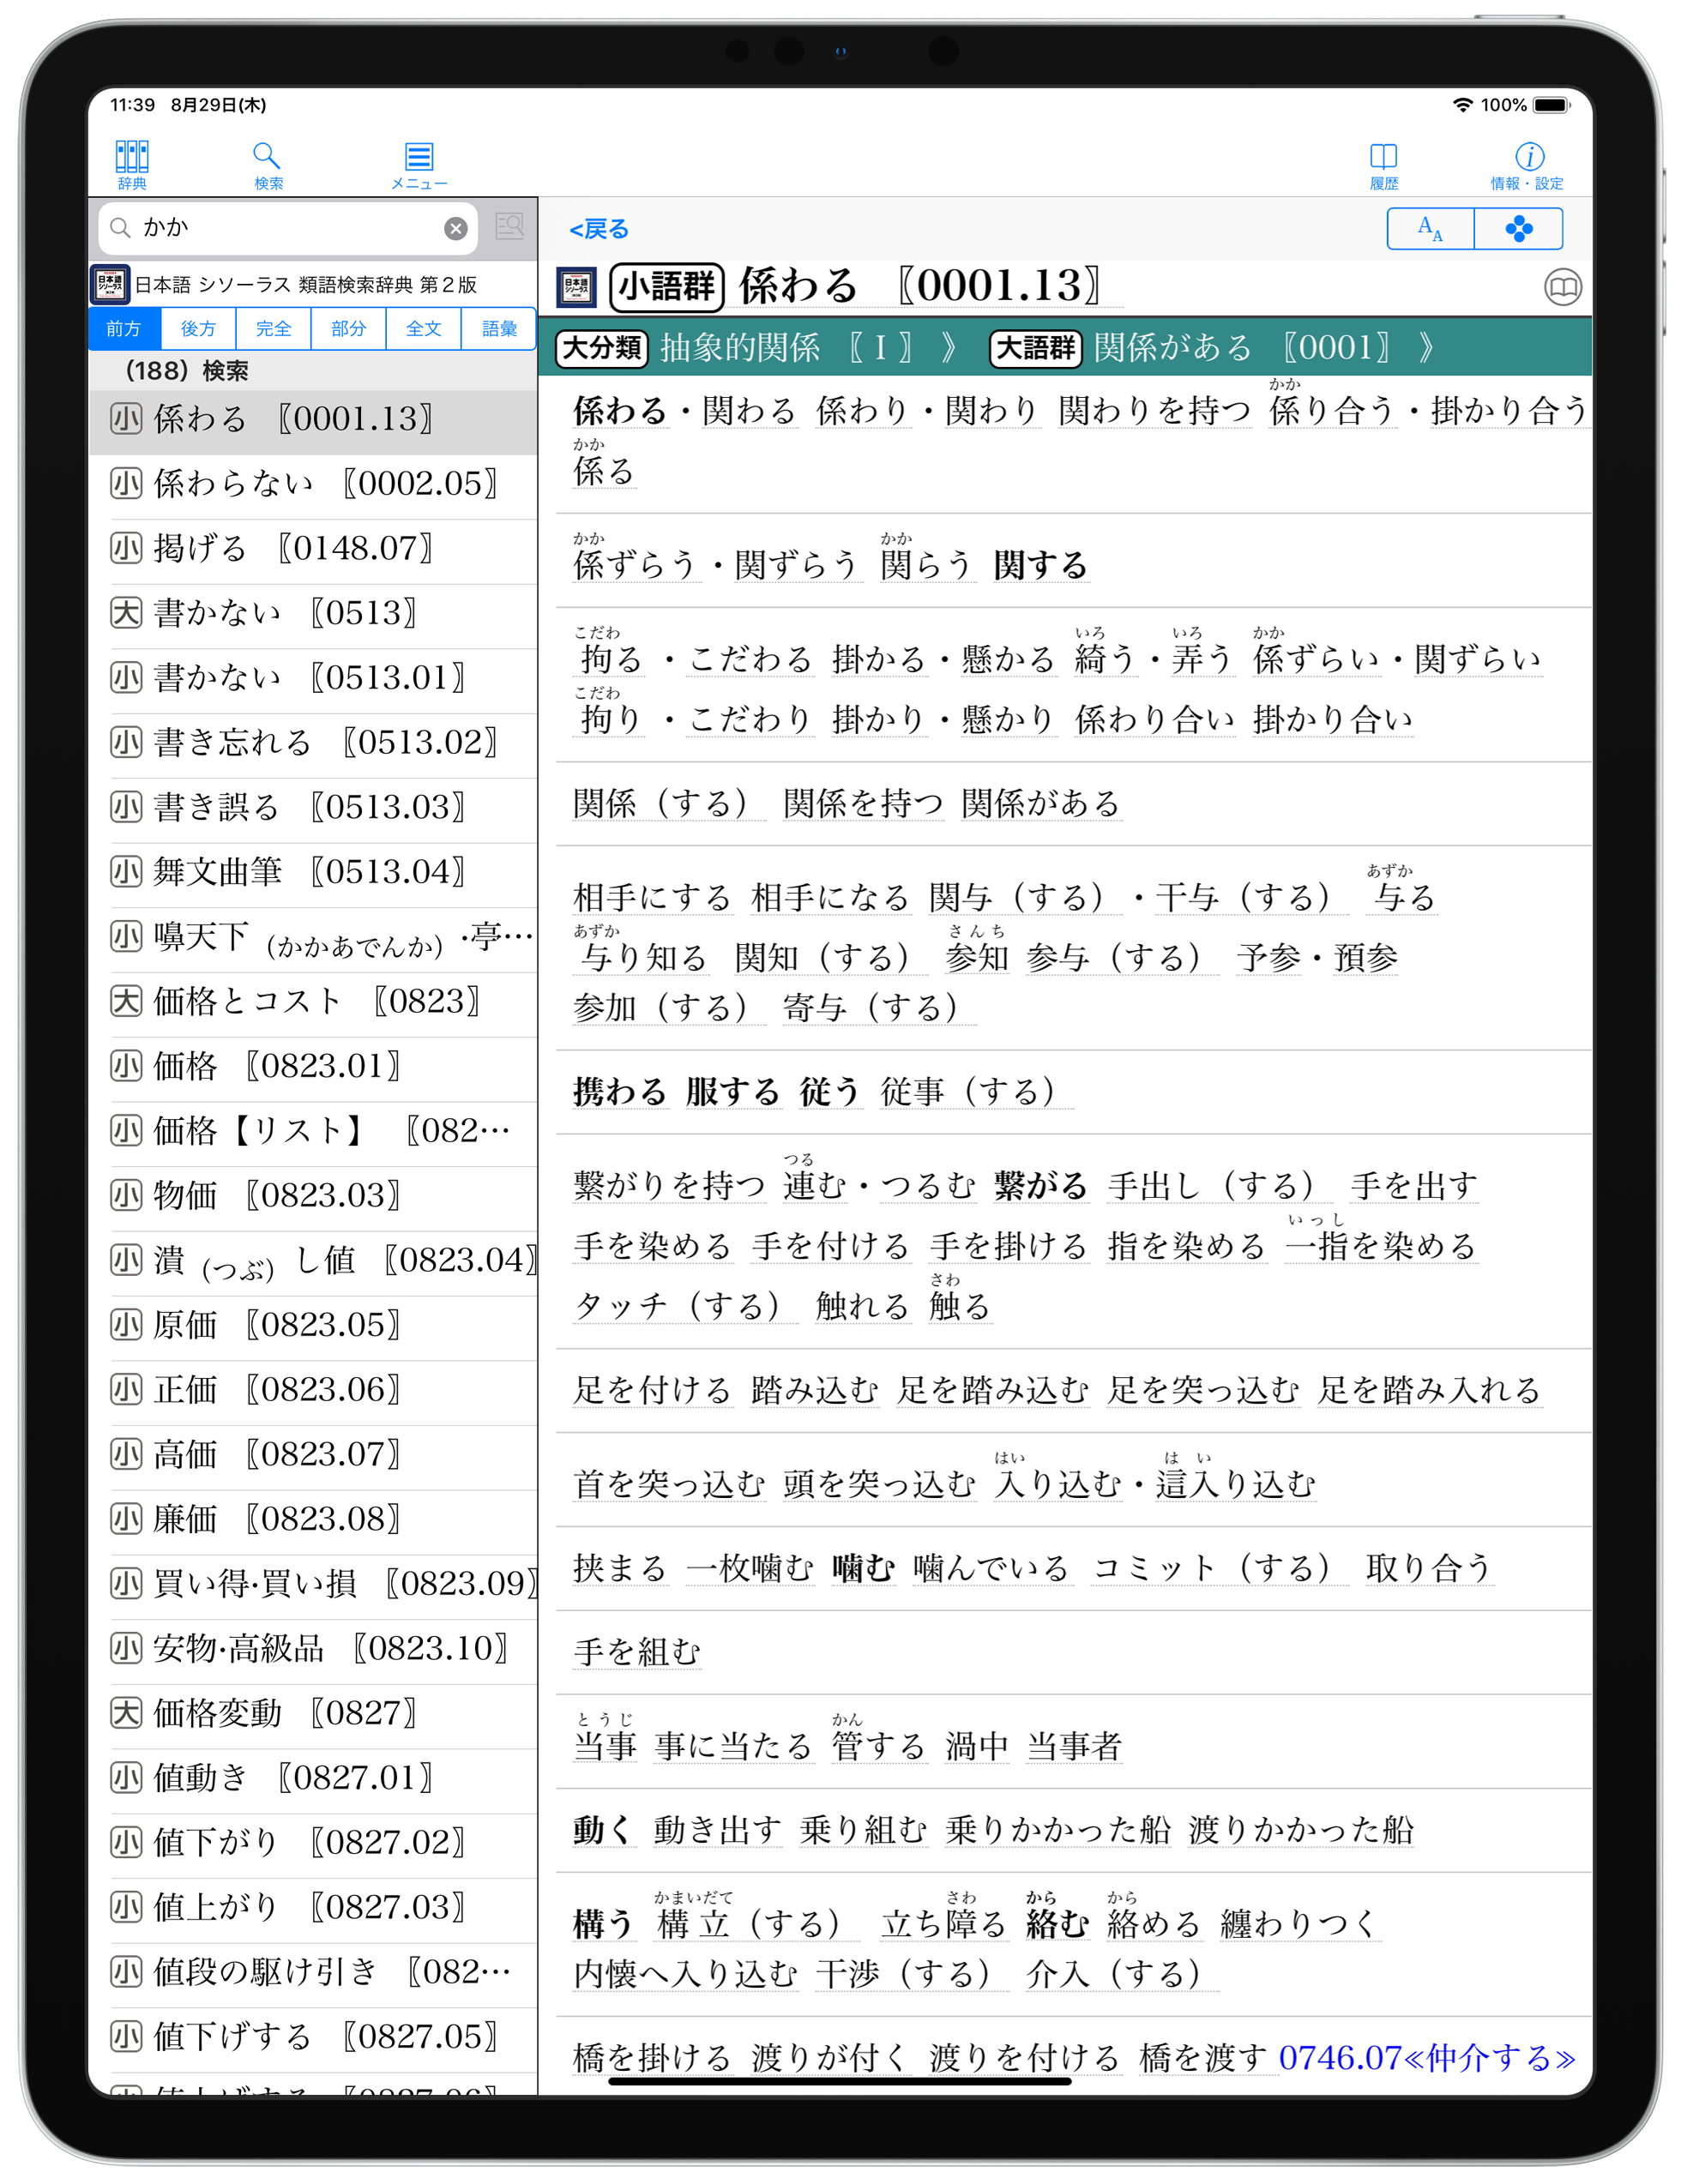Image resolution: width=1681 pixels, height=2184 pixels.
Task: Tap the <戻る back link
Action: pyautogui.click(x=598, y=230)
